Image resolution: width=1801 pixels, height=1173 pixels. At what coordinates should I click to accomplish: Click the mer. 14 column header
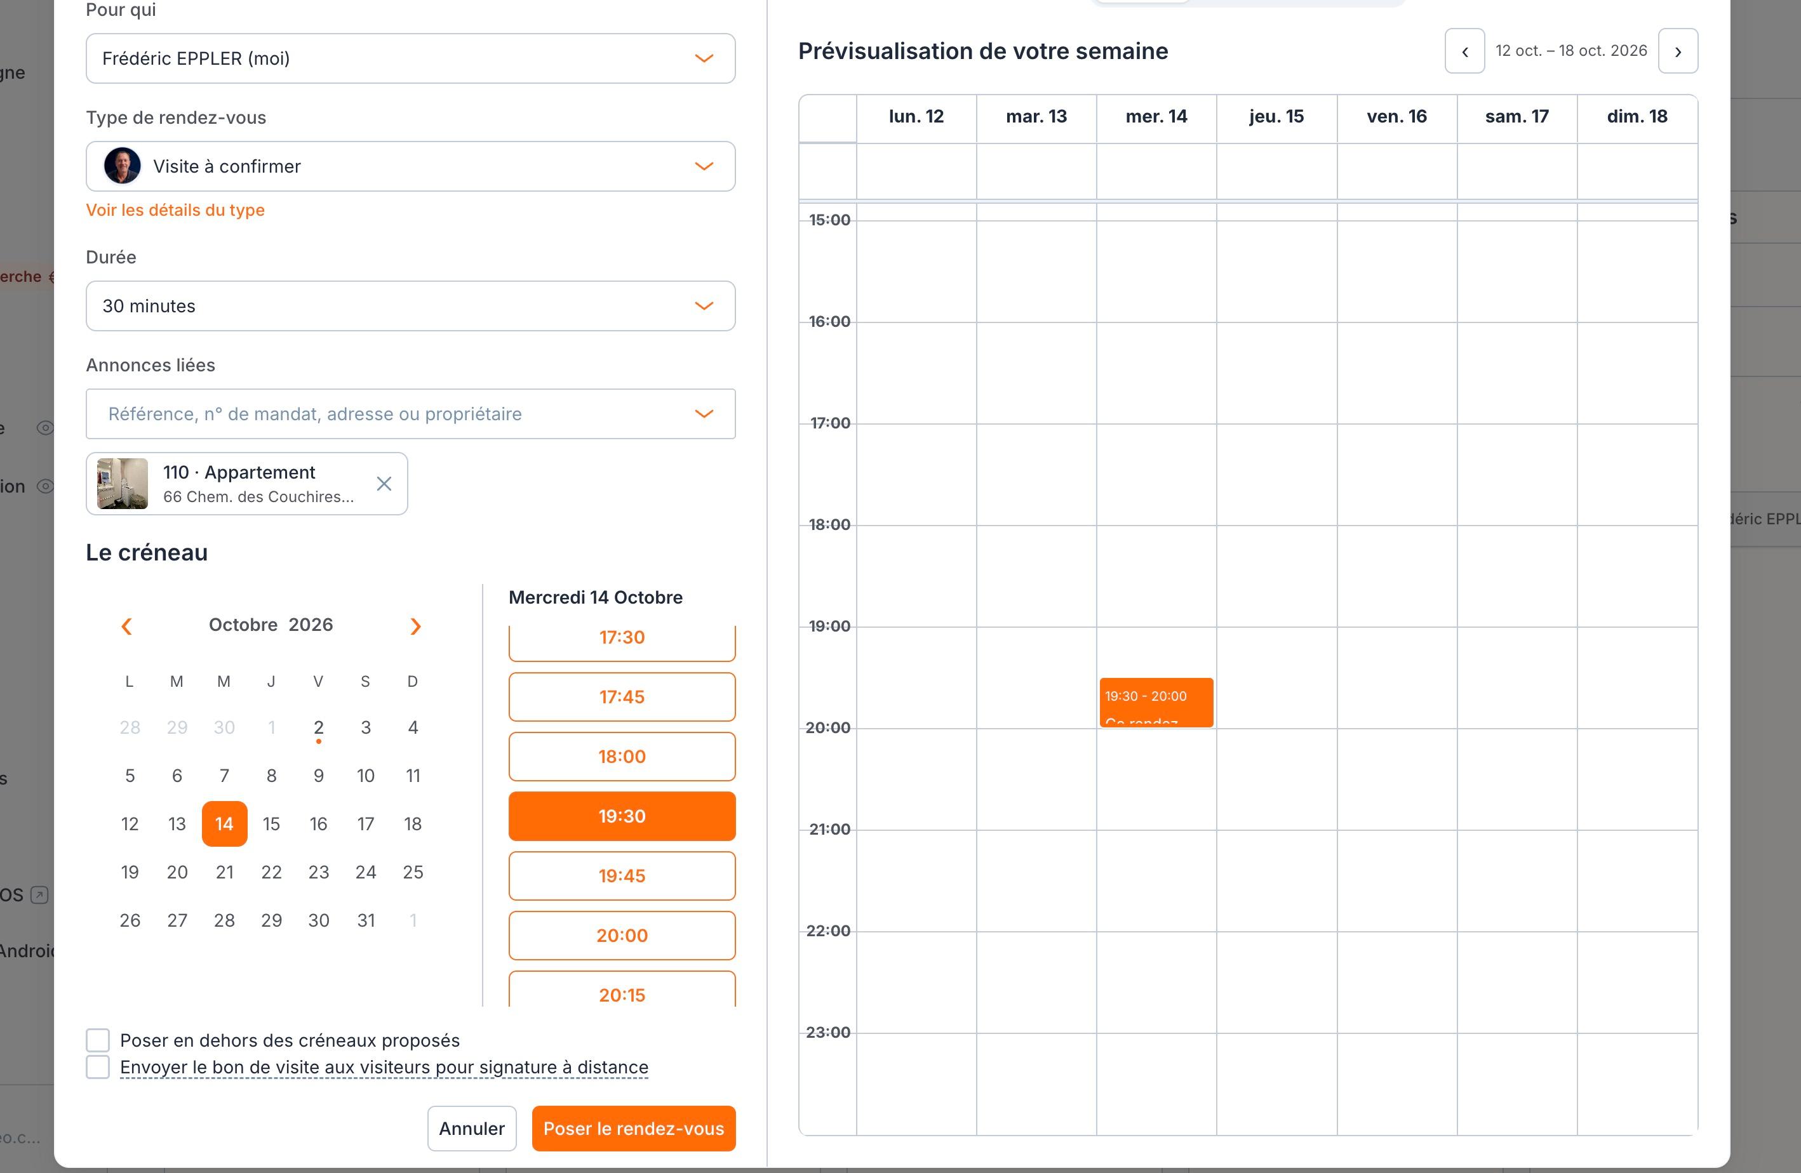click(1156, 116)
